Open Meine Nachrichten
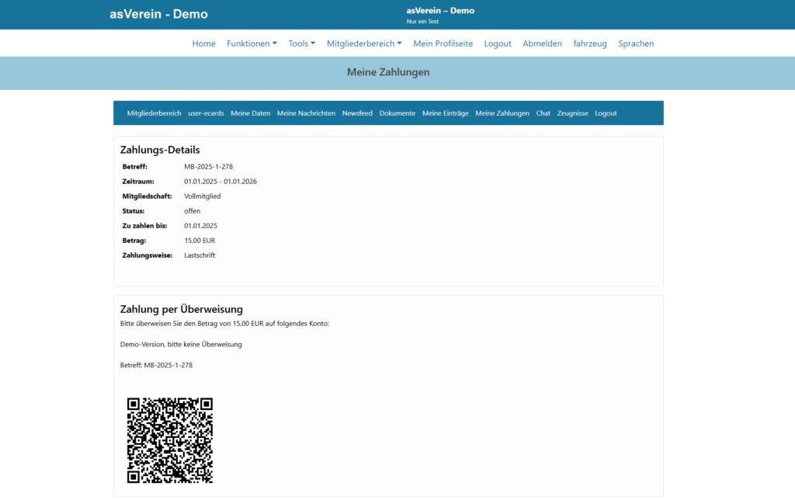The image size is (795, 500). (306, 113)
